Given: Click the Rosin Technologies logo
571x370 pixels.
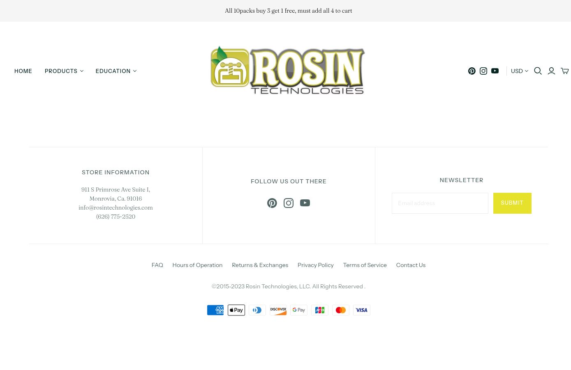Looking at the screenshot, I should tap(287, 71).
